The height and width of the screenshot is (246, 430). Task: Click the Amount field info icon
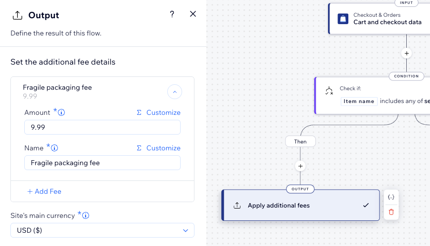coord(62,113)
